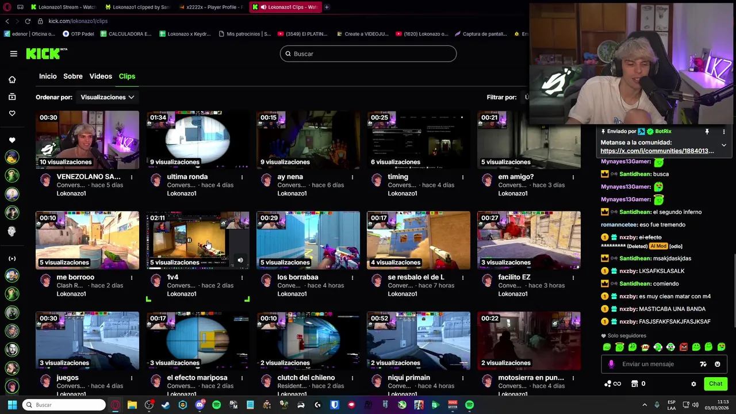This screenshot has height=414, width=736.
Task: Go back with the browser back arrow
Action: click(x=7, y=21)
